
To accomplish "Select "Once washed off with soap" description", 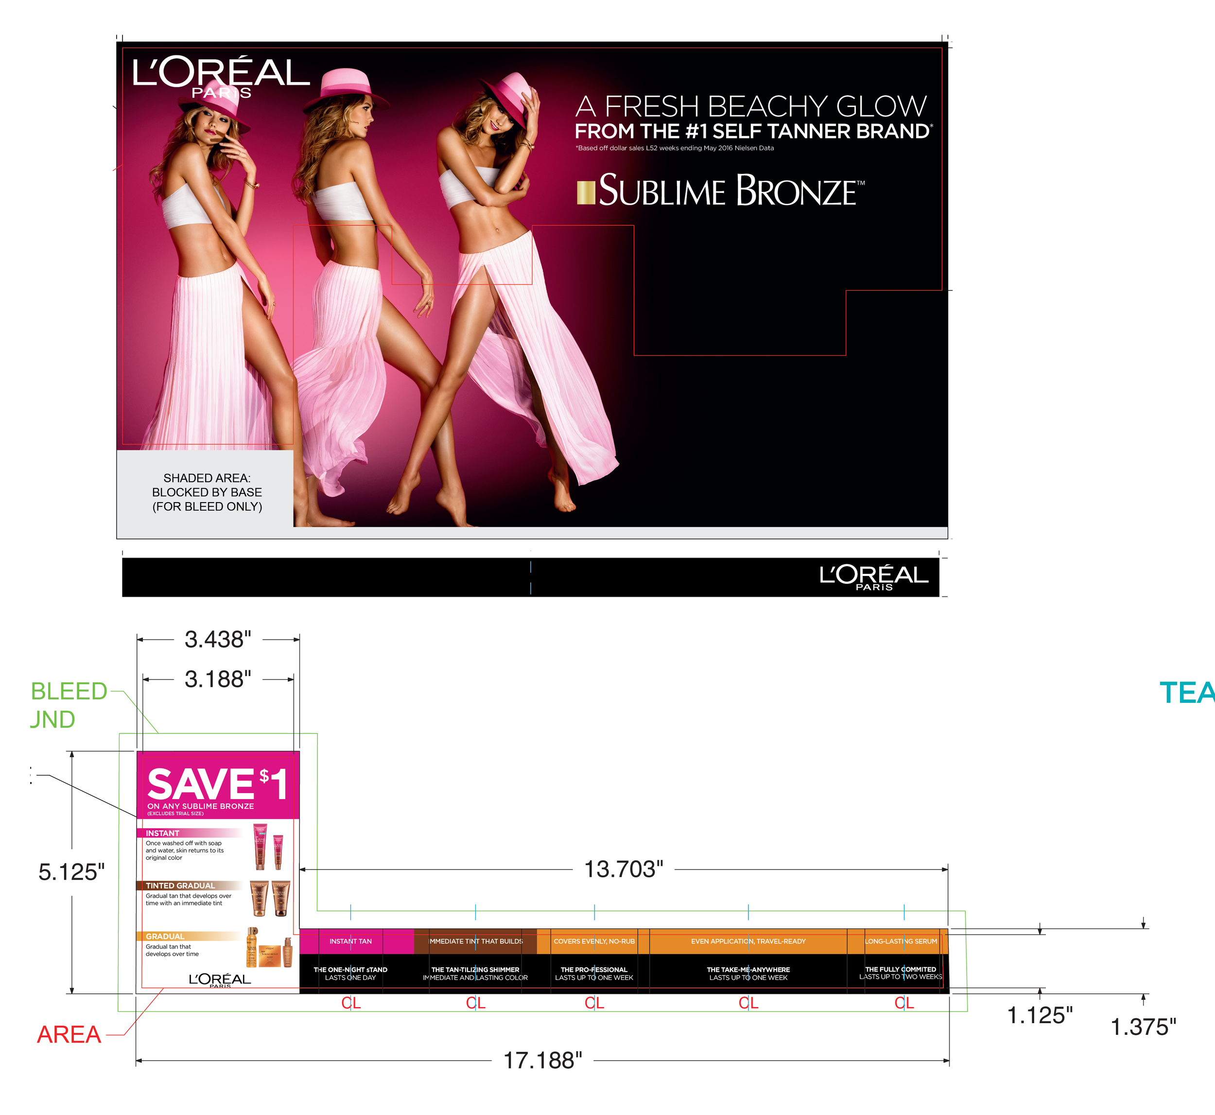I will click(184, 850).
